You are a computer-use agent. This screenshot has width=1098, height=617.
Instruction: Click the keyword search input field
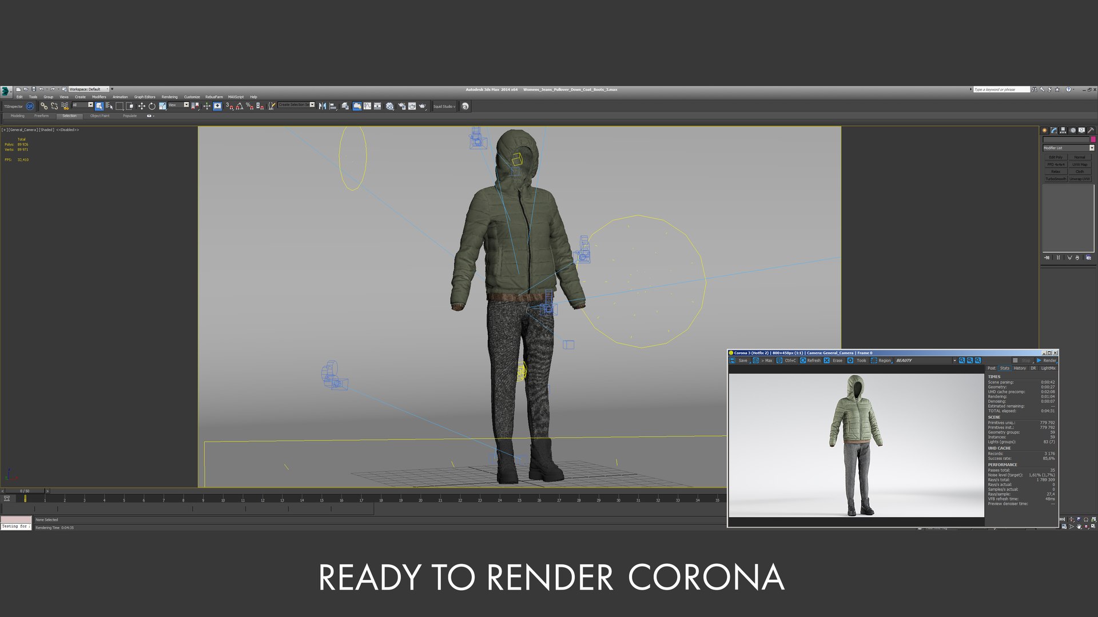pos(1001,90)
